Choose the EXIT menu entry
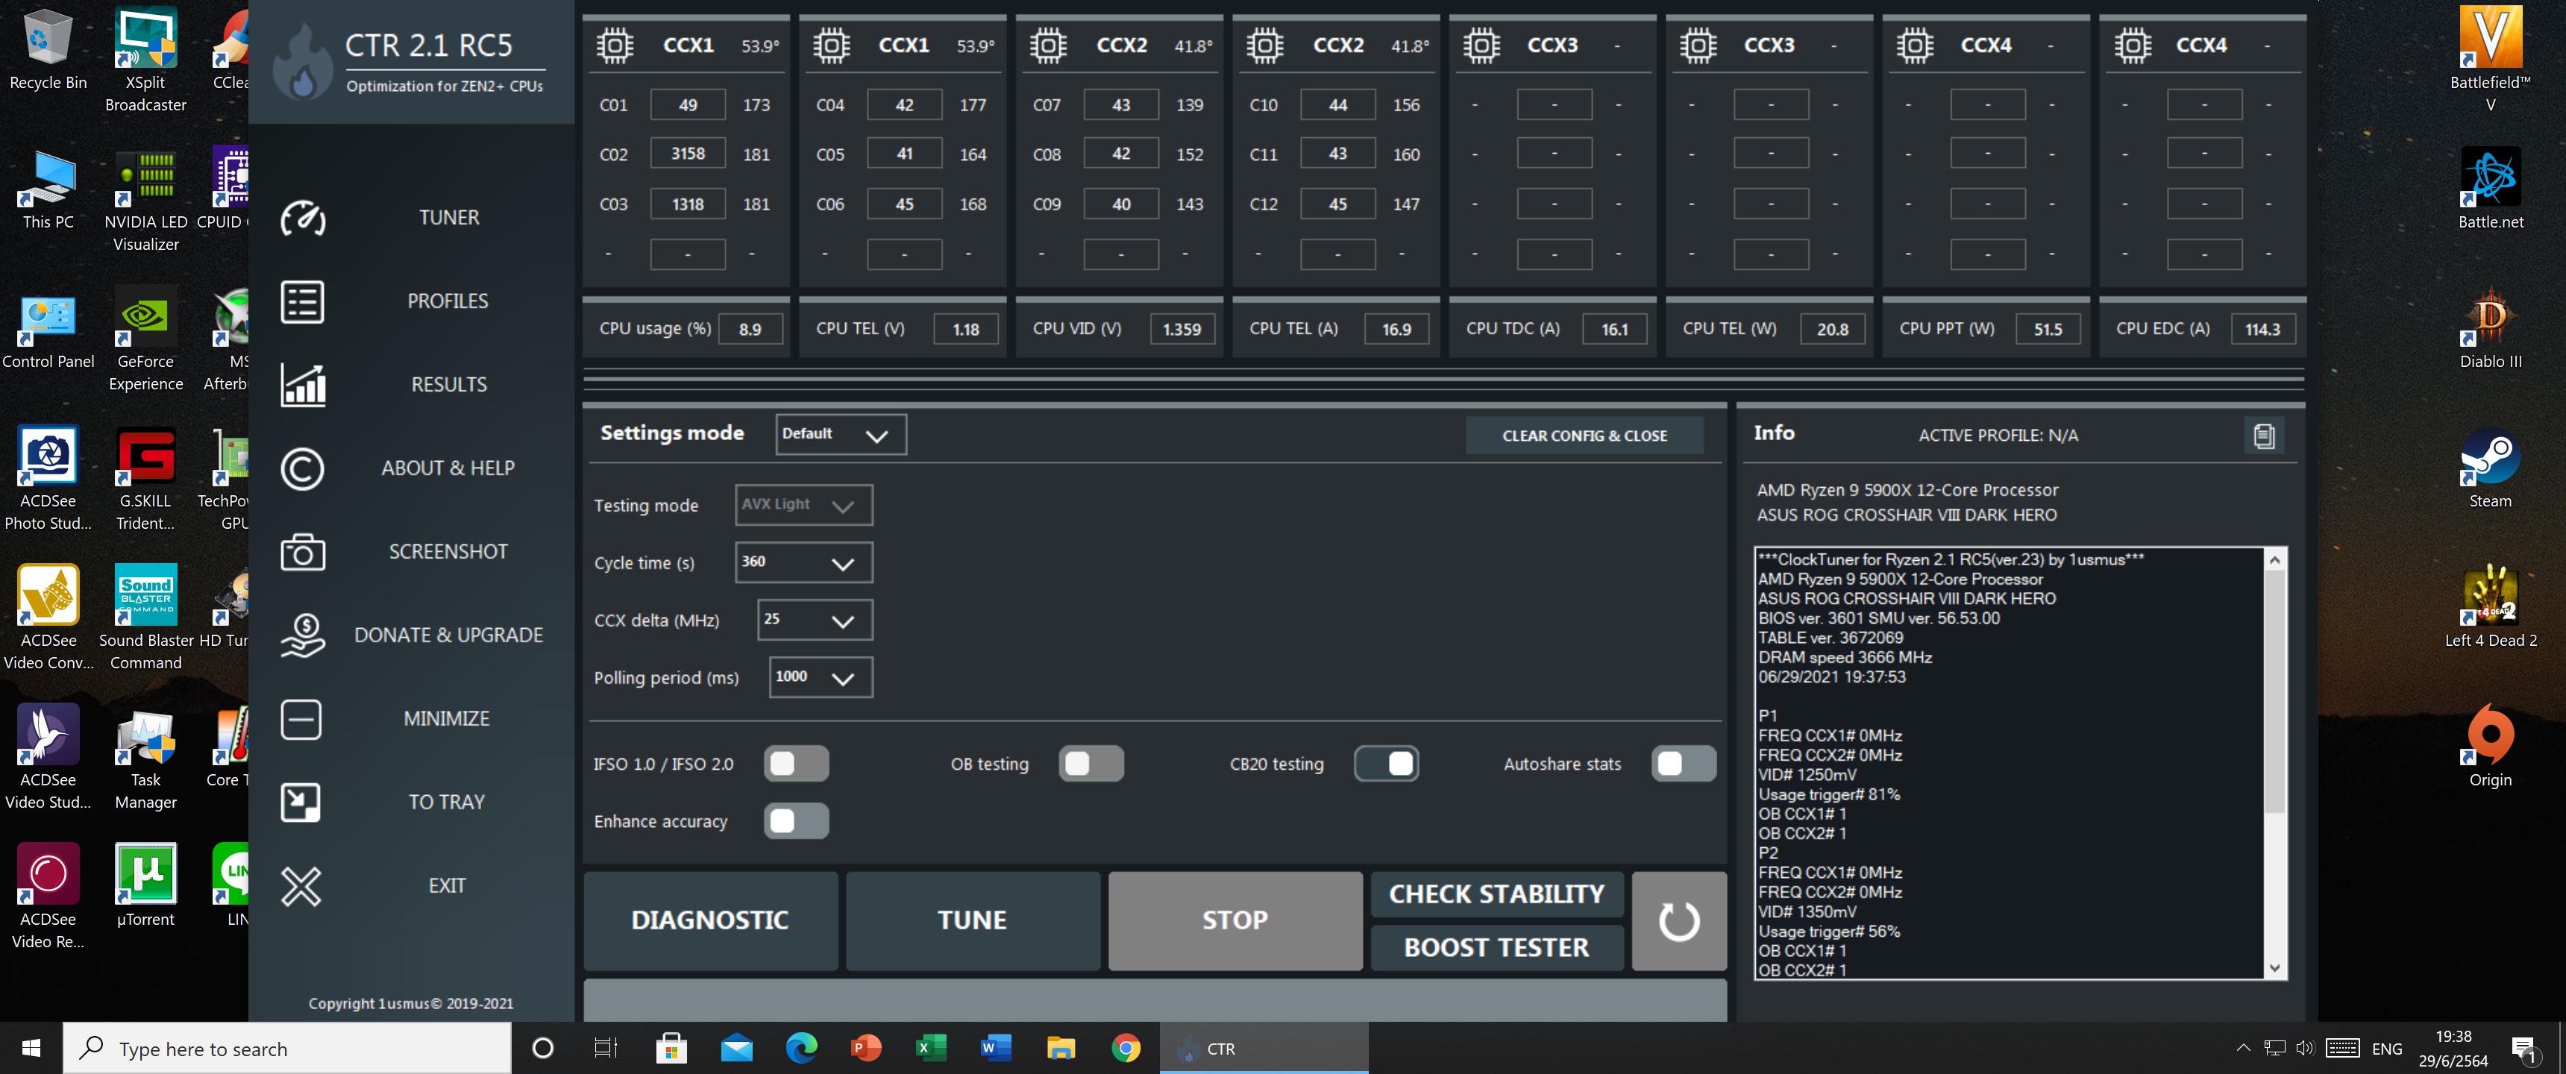The width and height of the screenshot is (2566, 1074). [x=446, y=886]
